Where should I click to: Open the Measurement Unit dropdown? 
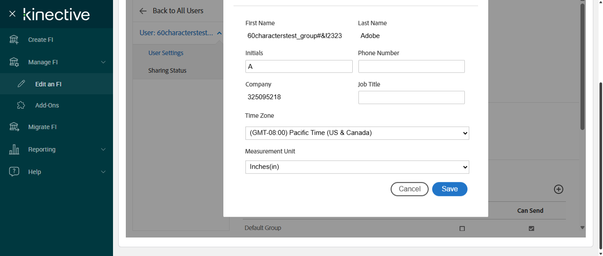(357, 167)
